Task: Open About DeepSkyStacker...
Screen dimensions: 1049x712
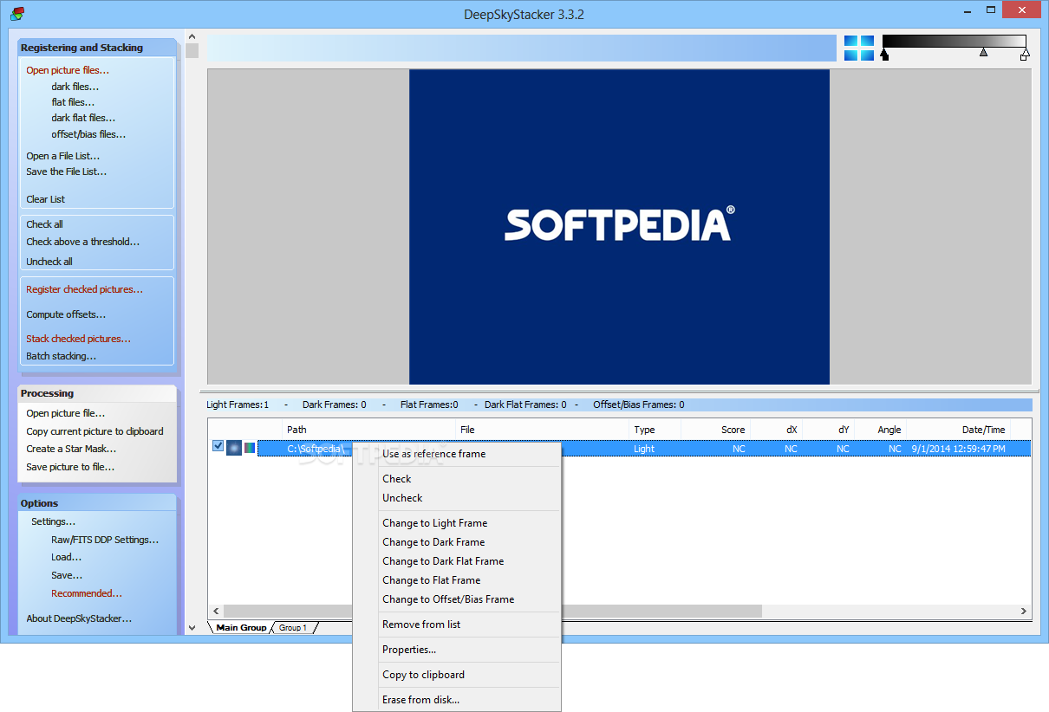Action: coord(79,618)
